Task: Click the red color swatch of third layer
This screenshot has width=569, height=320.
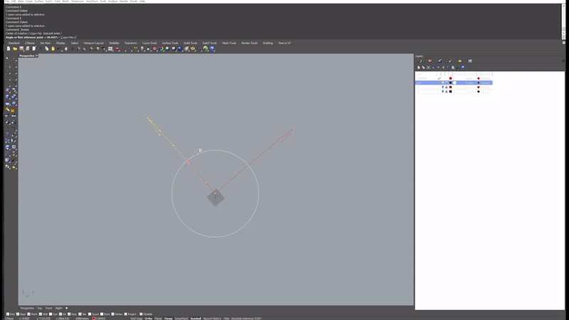Action: pyautogui.click(x=450, y=87)
